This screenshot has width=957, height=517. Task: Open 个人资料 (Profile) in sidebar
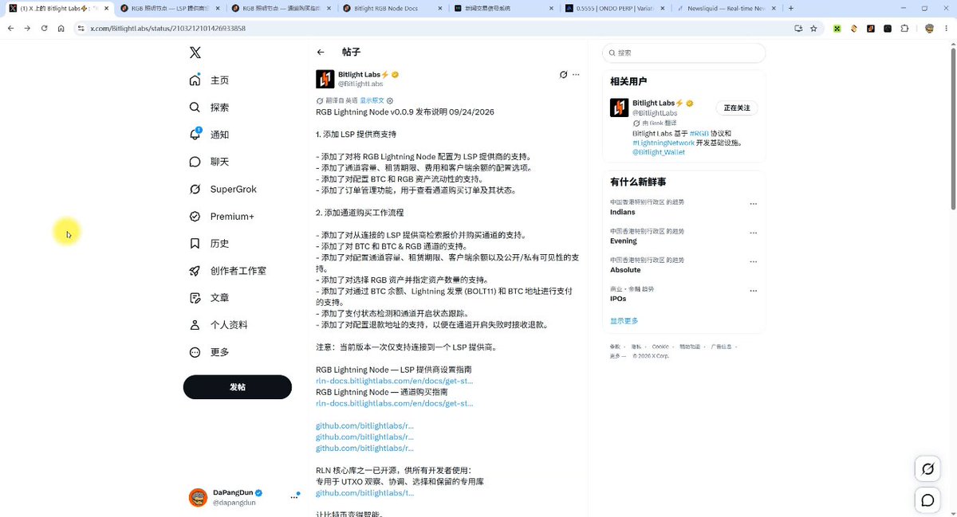coord(219,325)
